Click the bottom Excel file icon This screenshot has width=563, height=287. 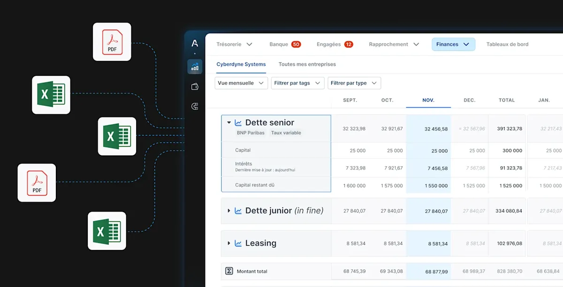pos(107,231)
